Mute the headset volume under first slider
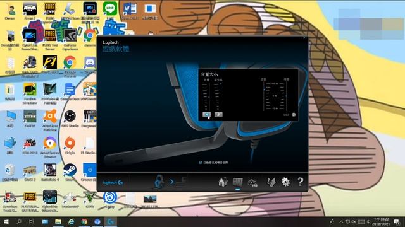Image resolution: width=405 pixels, height=227 pixels. (206, 114)
